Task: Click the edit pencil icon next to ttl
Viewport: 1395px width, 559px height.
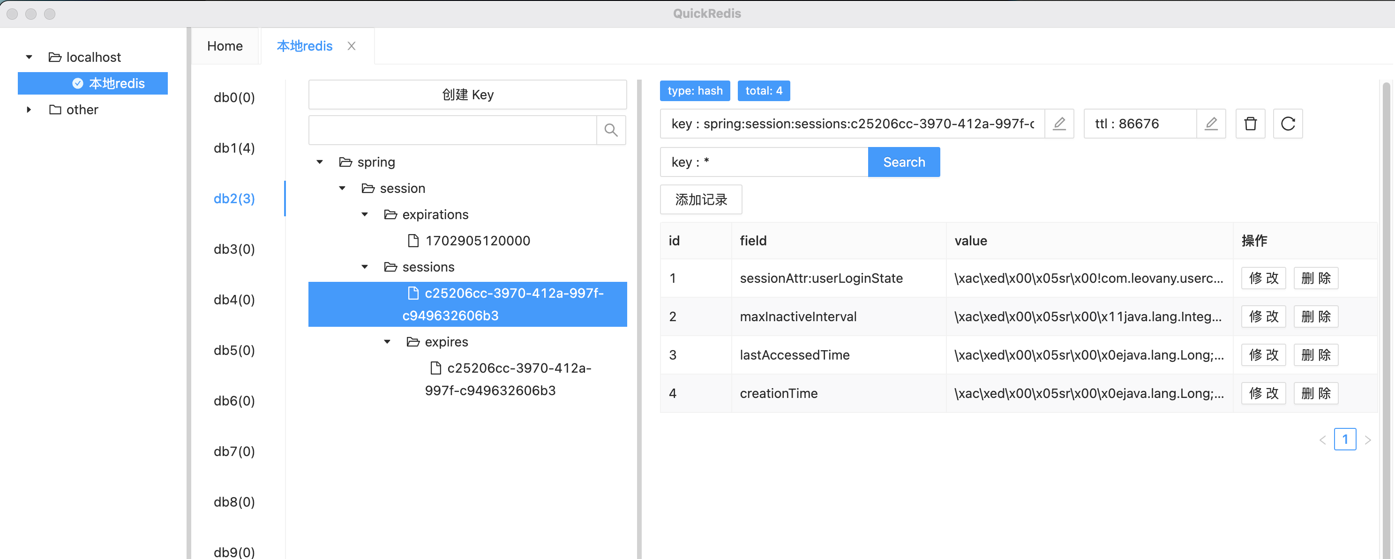Action: point(1211,124)
